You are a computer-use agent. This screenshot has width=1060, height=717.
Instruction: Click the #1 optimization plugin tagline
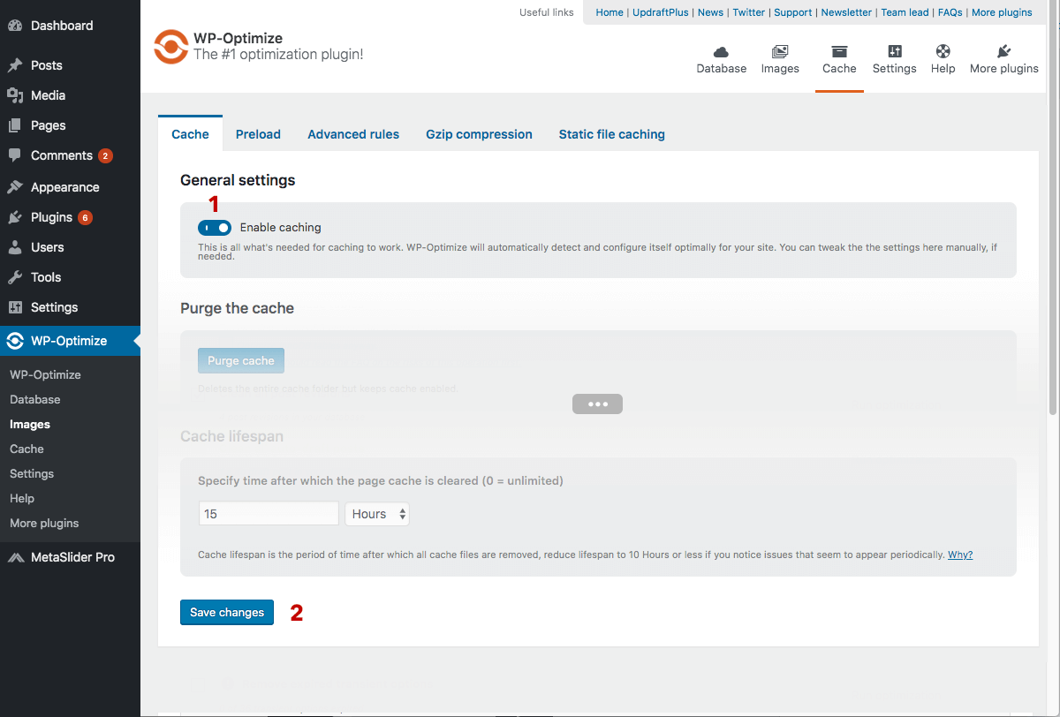[x=278, y=55]
